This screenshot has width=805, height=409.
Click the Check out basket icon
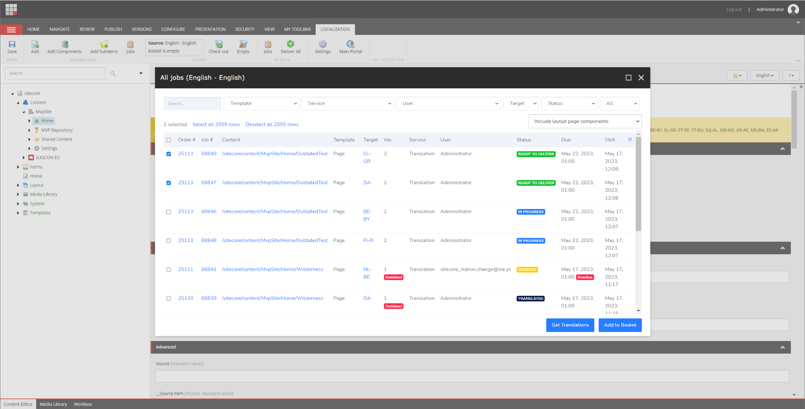[x=219, y=44]
